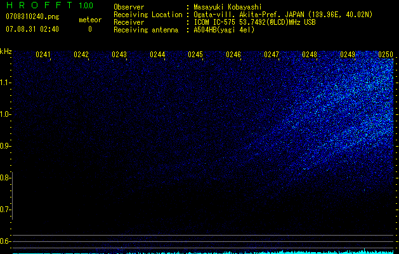Screen dimensions: 399x254
Task: Click the antenna value A504HB(yagi 4el)
Action: coord(224,30)
